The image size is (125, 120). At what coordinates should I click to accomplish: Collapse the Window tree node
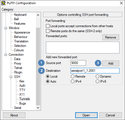6,28
